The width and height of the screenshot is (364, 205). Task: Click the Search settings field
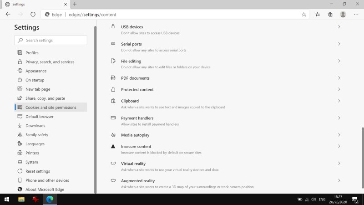(51, 40)
